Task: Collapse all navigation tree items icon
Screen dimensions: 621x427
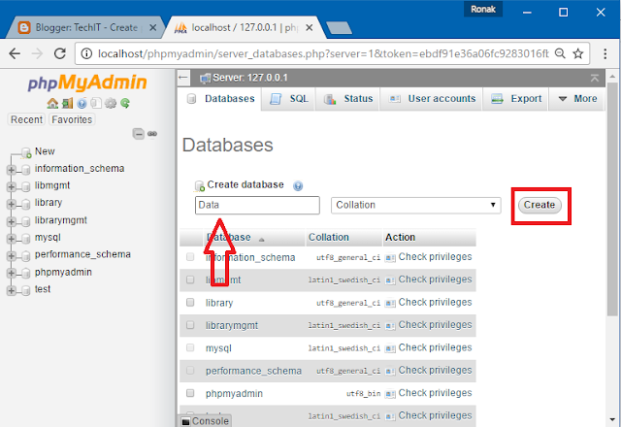Action: click(x=138, y=134)
